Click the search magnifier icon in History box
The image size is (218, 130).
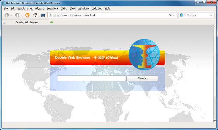pyautogui.click(x=211, y=15)
